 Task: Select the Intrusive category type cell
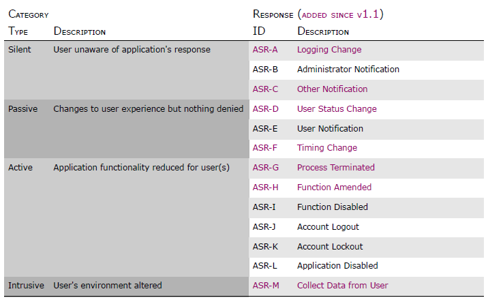(25, 286)
